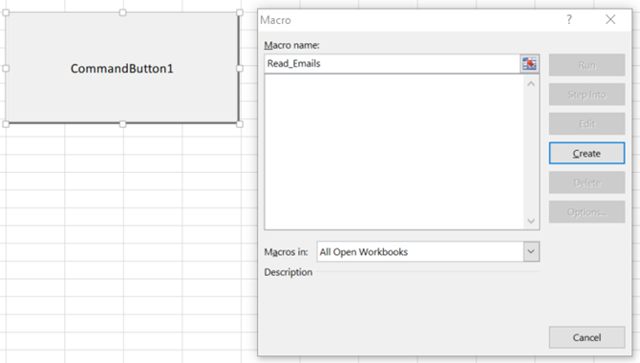The width and height of the screenshot is (640, 363).
Task: Close the Macro dialog with the X
Action: click(610, 20)
